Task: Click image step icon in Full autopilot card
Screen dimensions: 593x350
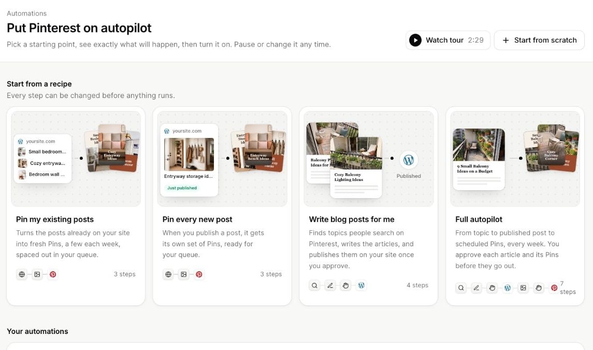Action: (523, 288)
